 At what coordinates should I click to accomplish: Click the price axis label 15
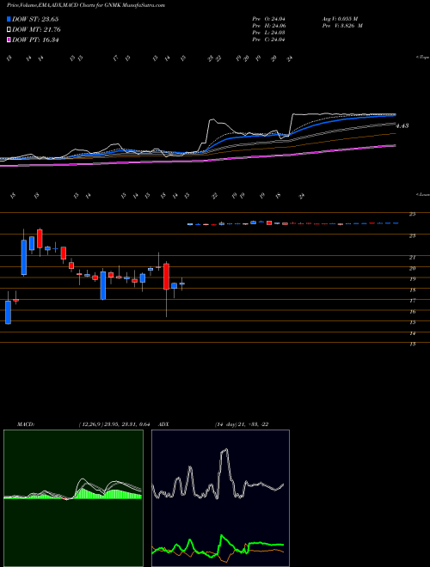[412, 322]
